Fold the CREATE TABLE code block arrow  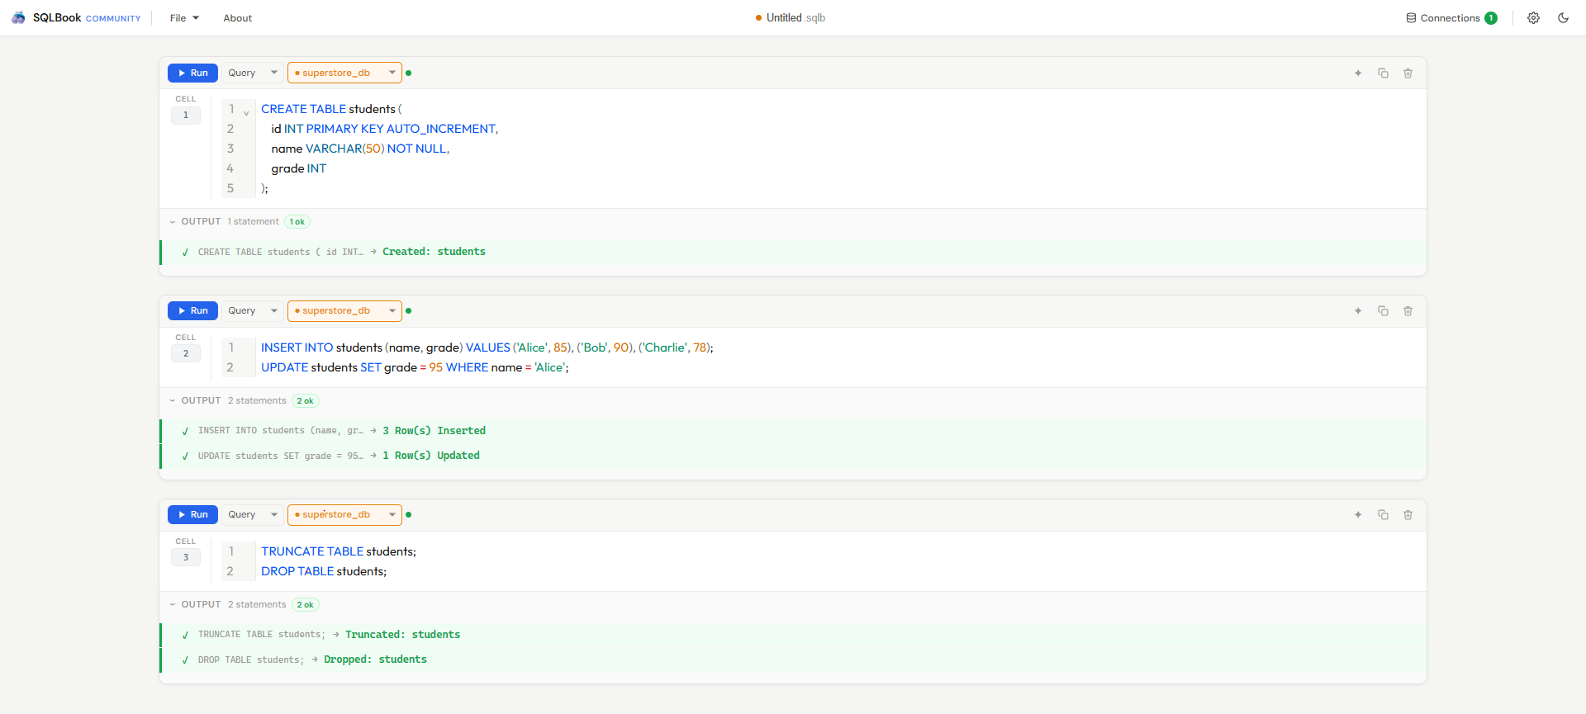pos(246,113)
